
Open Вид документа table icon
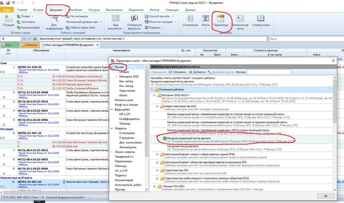115,18
